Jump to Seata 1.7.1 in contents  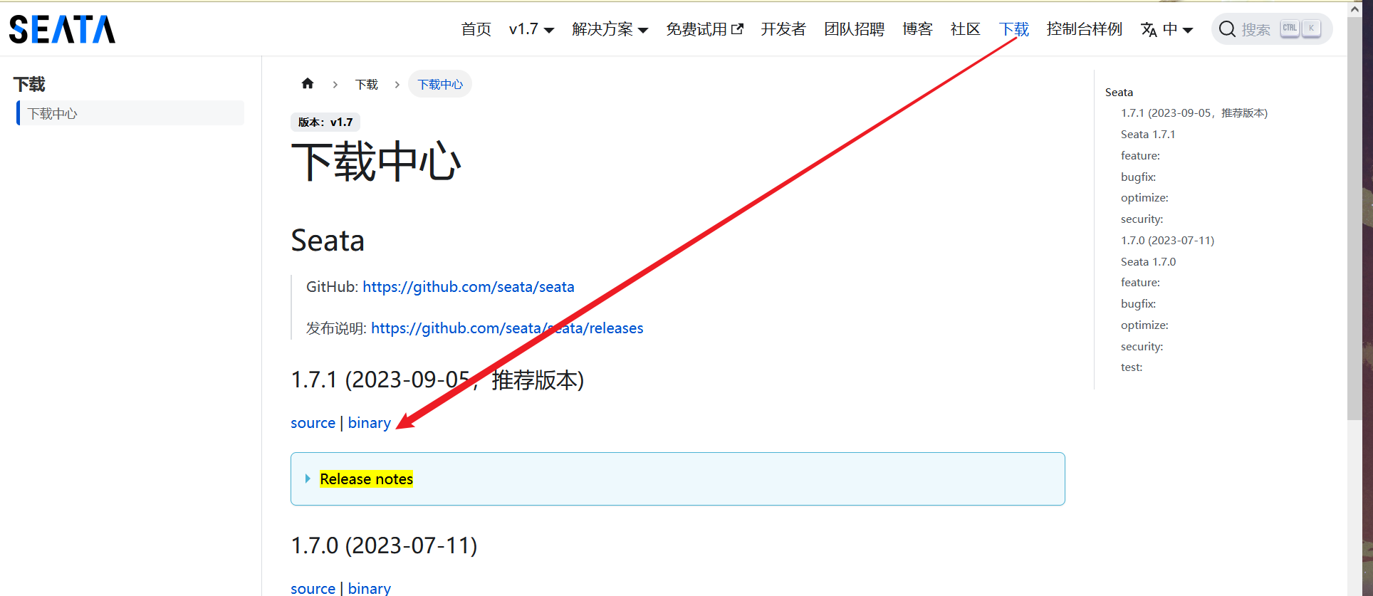tap(1148, 134)
